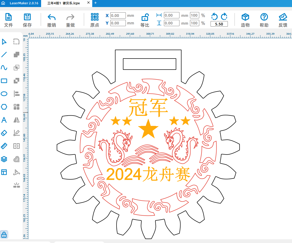Select the Line drawing tool
Image resolution: width=292 pixels, height=243 pixels.
4,55
